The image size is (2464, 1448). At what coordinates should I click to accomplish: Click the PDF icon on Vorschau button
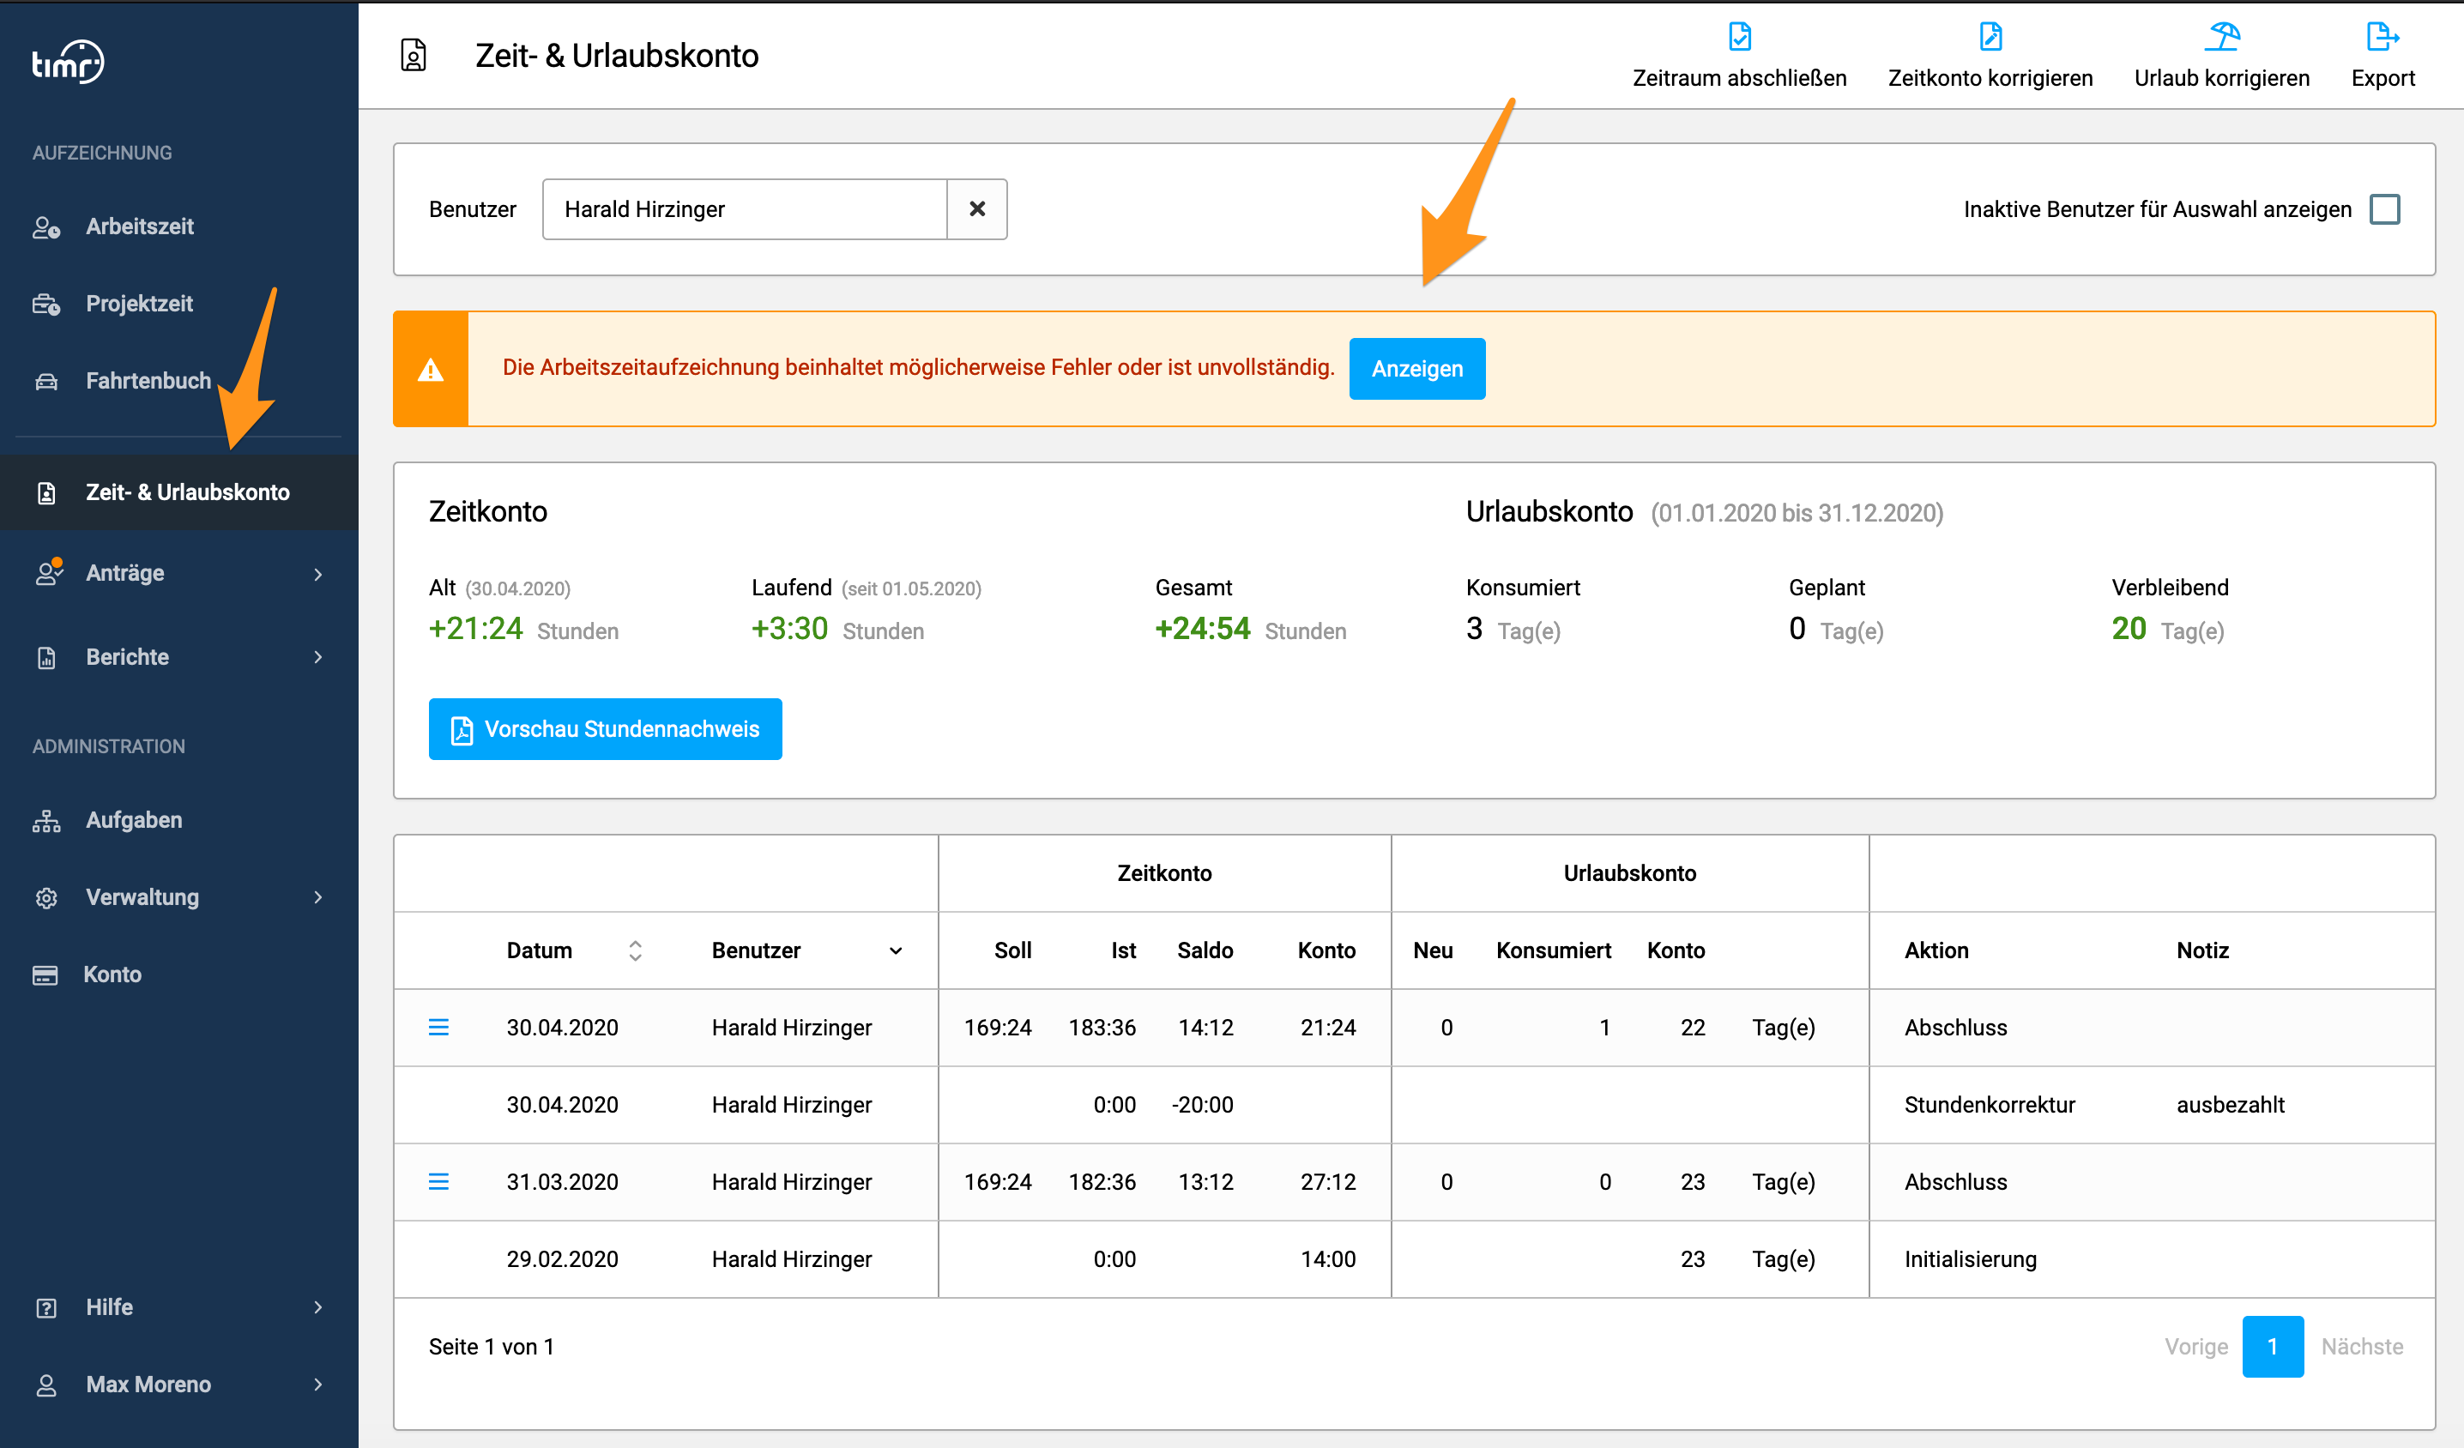coord(462,730)
